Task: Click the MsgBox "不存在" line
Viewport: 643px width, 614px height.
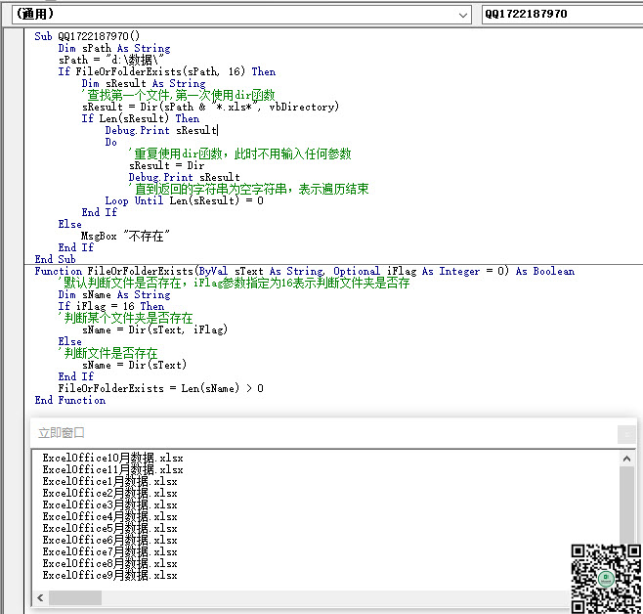Action: 125,236
